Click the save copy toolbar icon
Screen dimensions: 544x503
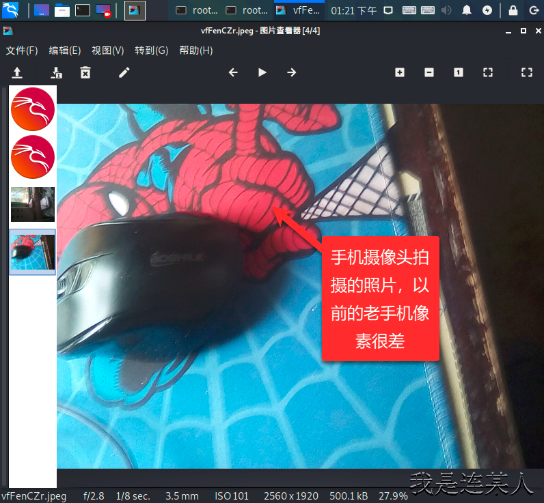tap(56, 72)
